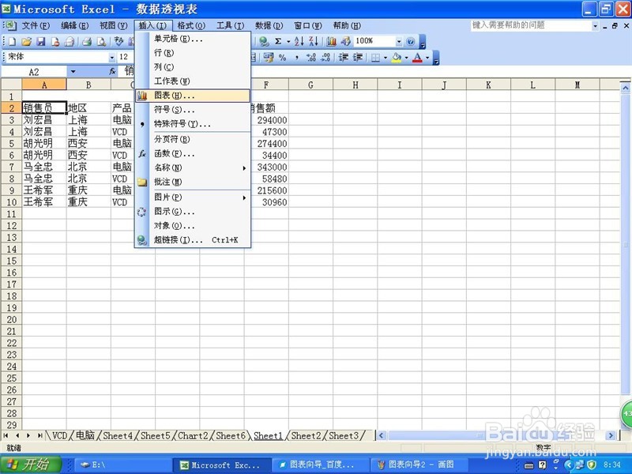Click the Save floppy disk icon
This screenshot has width=632, height=474.
(x=41, y=41)
